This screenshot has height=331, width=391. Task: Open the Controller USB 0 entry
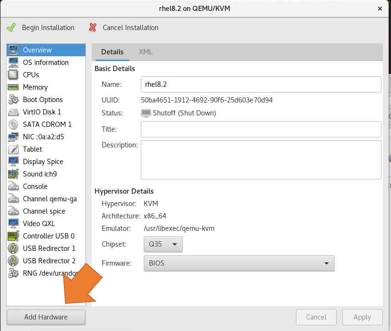pyautogui.click(x=13, y=236)
